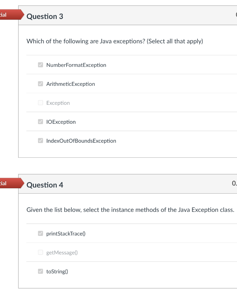This screenshot has height=290, width=237.
Task: Select the Question 4 header
Action: tap(45, 185)
